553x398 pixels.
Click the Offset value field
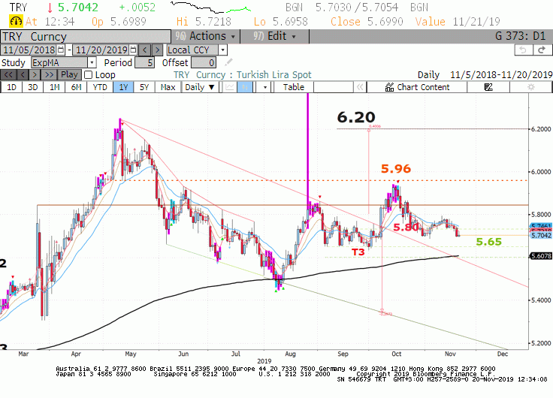tap(204, 63)
